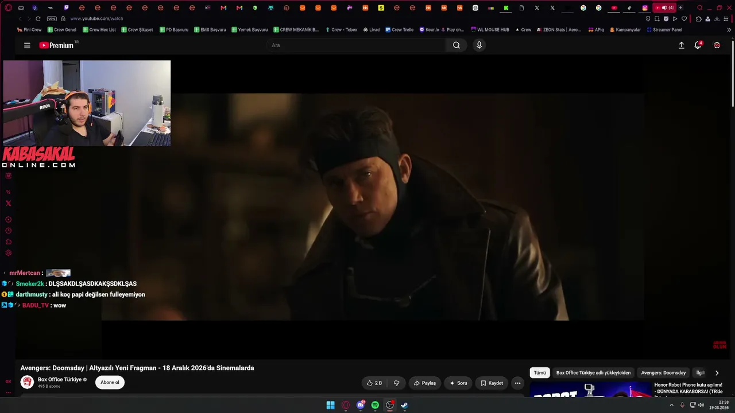Open the Fini Crew bookmark

[29, 30]
